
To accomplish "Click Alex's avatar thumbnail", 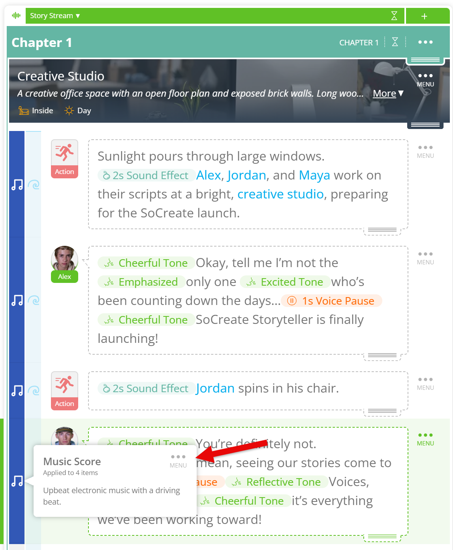I will (x=64, y=259).
